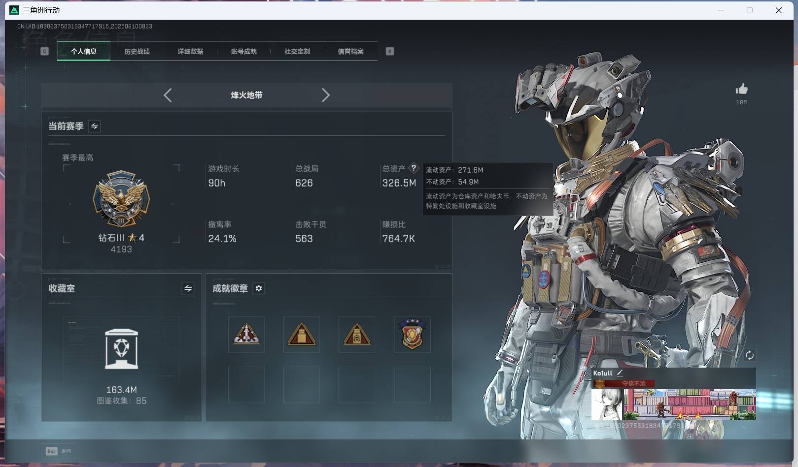Go to next mode with right chevron
Screen dimensions: 798x467
click(325, 95)
